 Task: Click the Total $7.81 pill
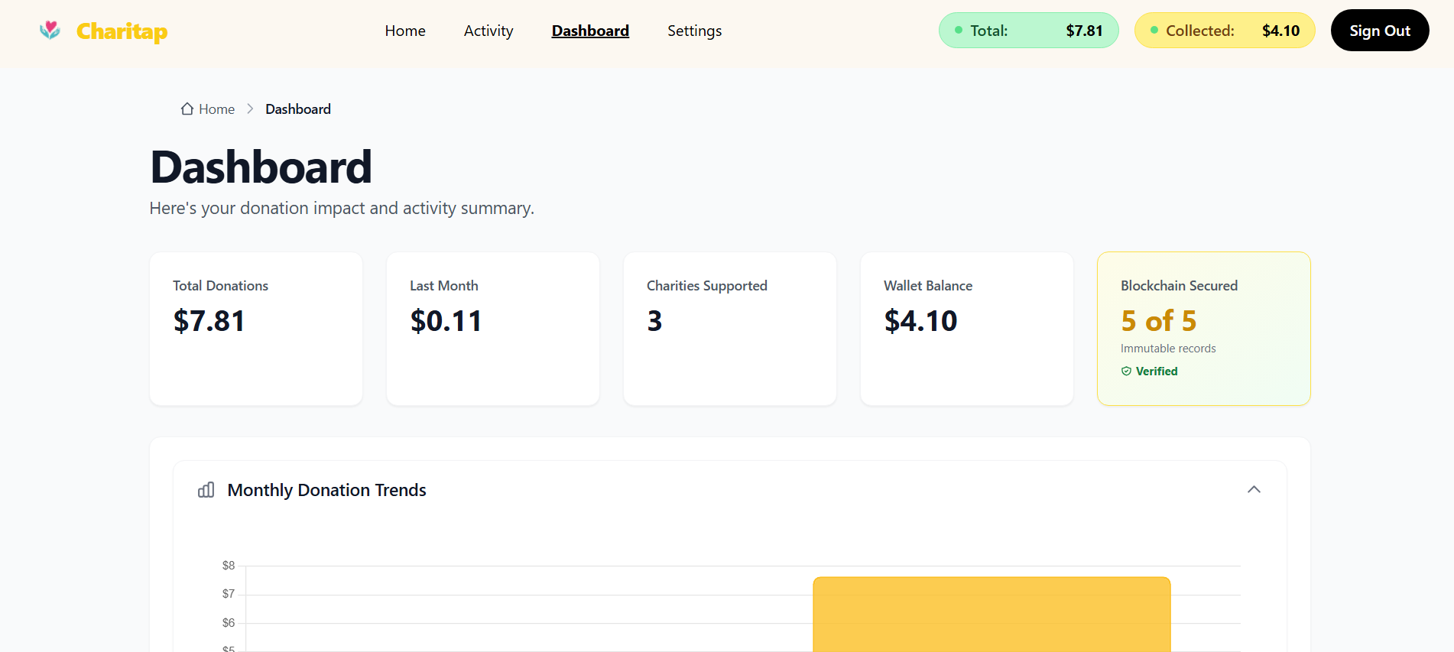1028,31
